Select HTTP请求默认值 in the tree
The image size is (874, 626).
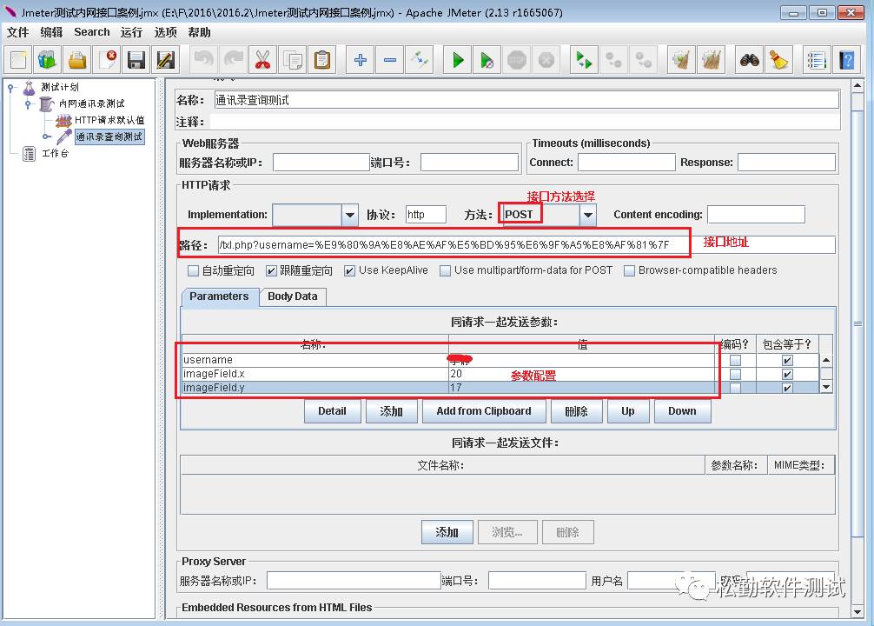(x=109, y=121)
